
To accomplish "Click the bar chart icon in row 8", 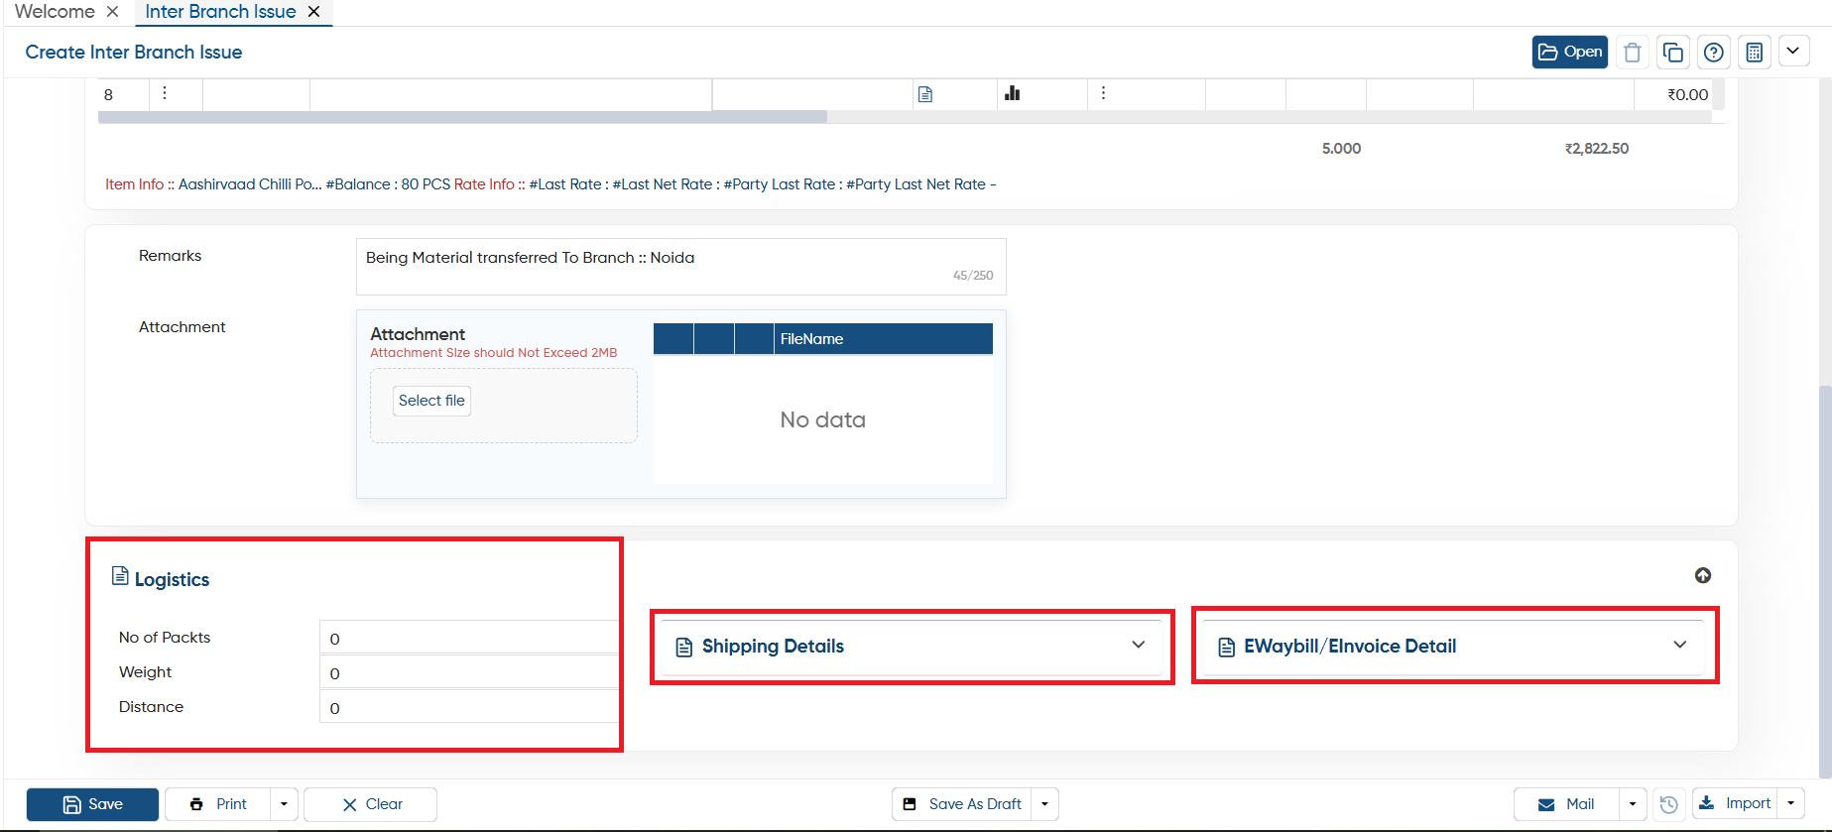I will tap(1012, 93).
